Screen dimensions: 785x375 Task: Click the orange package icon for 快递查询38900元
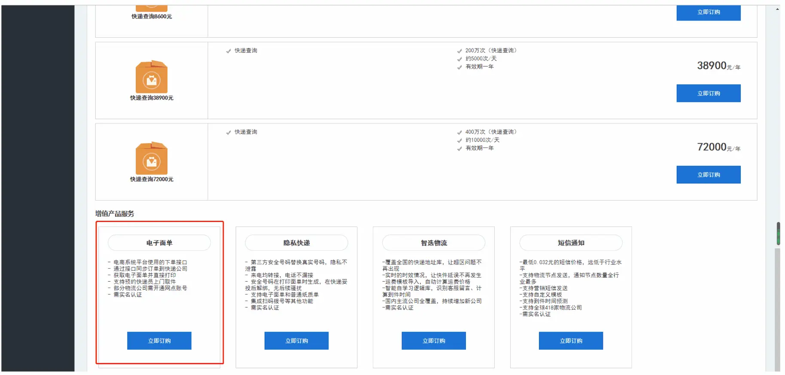(151, 77)
